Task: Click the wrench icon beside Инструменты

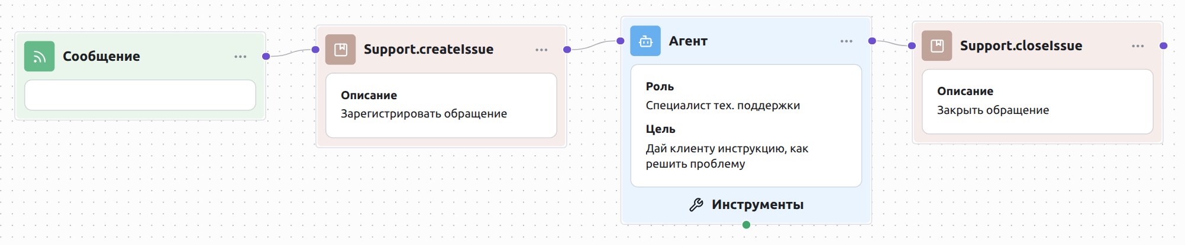Action: click(696, 205)
